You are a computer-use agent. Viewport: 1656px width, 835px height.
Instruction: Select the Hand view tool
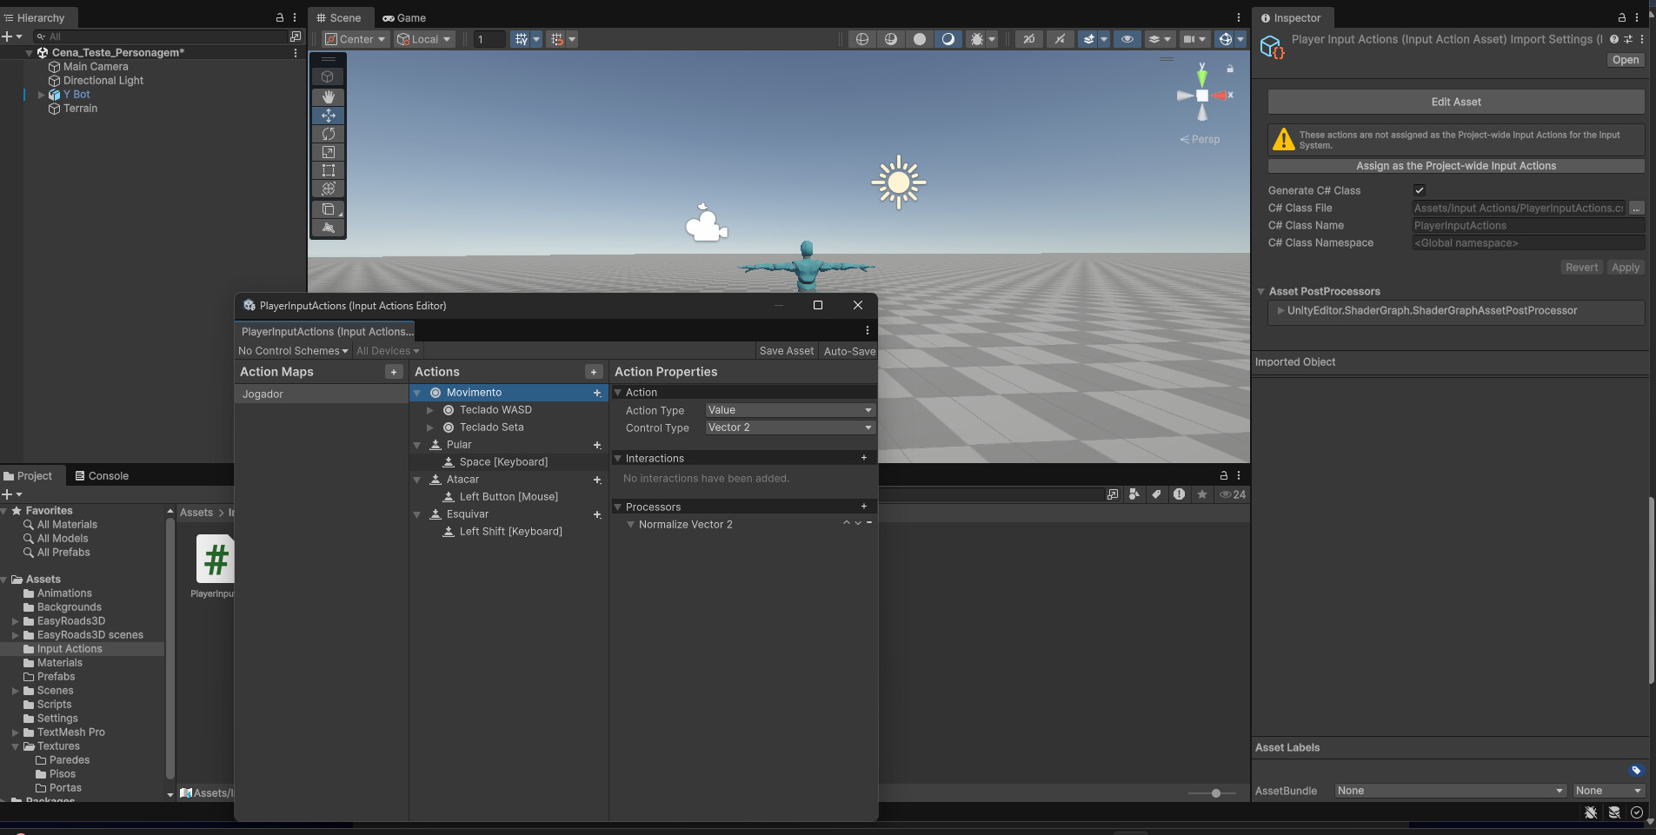pos(329,96)
